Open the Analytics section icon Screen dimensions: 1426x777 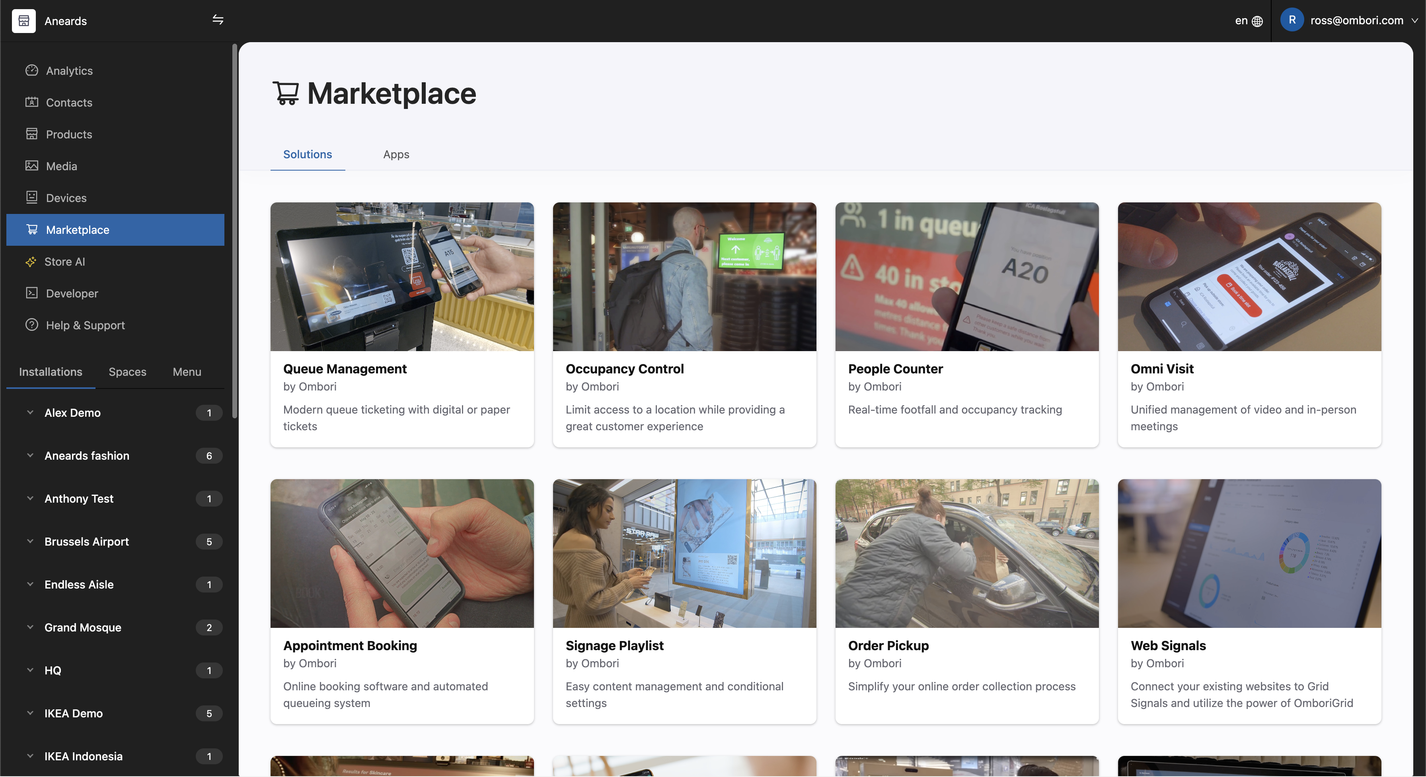32,71
